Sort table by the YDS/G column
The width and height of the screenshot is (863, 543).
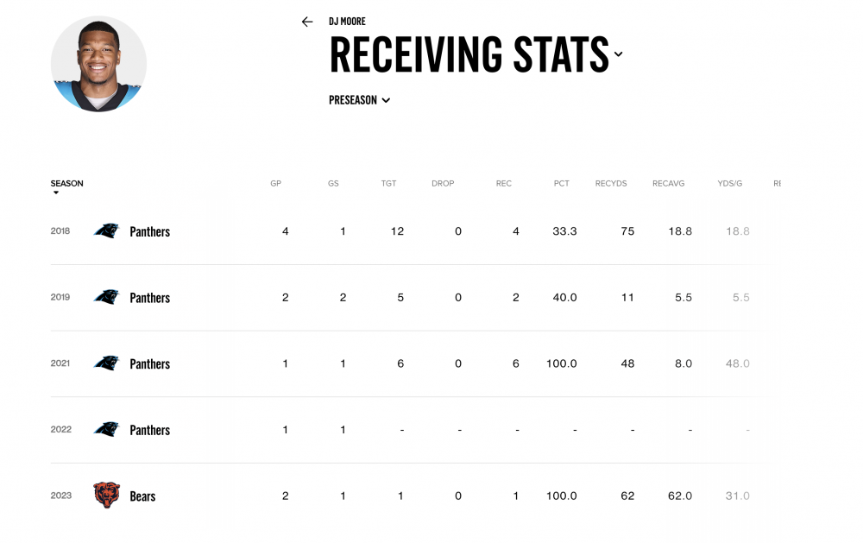(x=730, y=184)
